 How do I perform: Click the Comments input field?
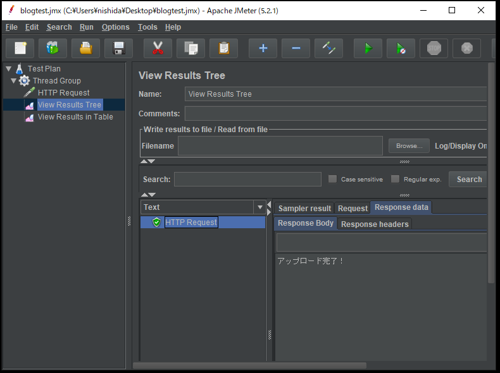click(x=336, y=113)
